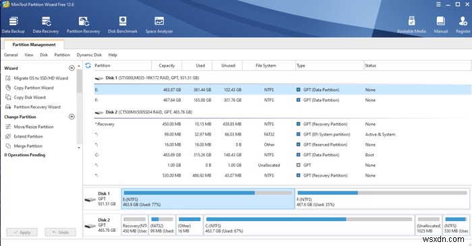This screenshot has width=472, height=246.
Task: Sort by the Status column header
Action: 417,65
